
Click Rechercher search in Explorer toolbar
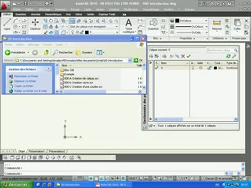coord(63,52)
